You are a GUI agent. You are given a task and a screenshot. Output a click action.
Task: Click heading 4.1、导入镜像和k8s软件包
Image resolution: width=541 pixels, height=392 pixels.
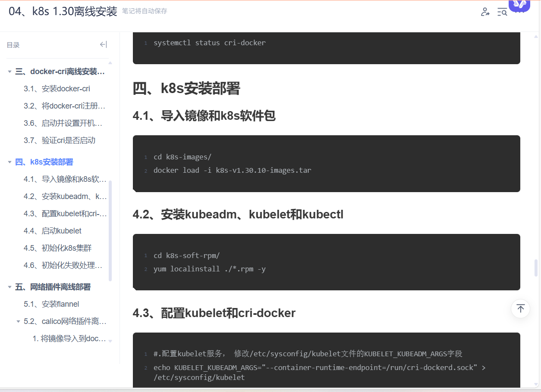(204, 116)
